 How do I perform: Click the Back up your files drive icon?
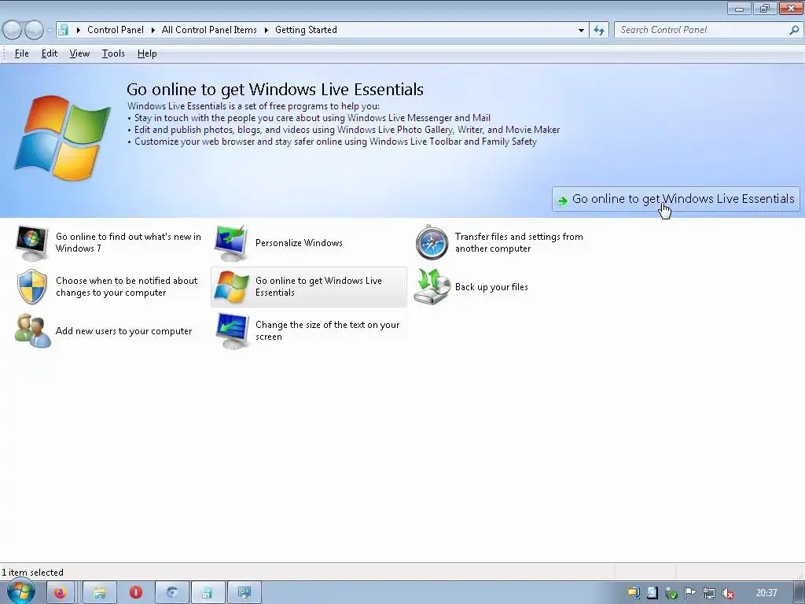[432, 286]
